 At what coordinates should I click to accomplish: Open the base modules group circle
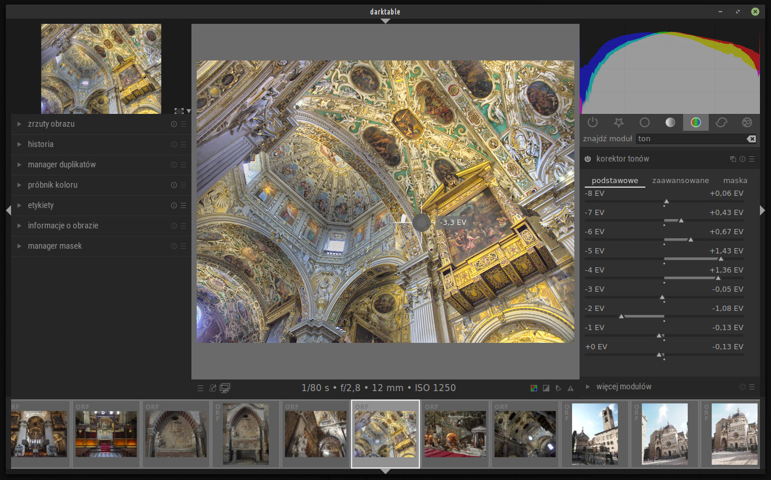click(x=644, y=122)
